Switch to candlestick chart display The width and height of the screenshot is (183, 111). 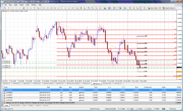point(81,8)
